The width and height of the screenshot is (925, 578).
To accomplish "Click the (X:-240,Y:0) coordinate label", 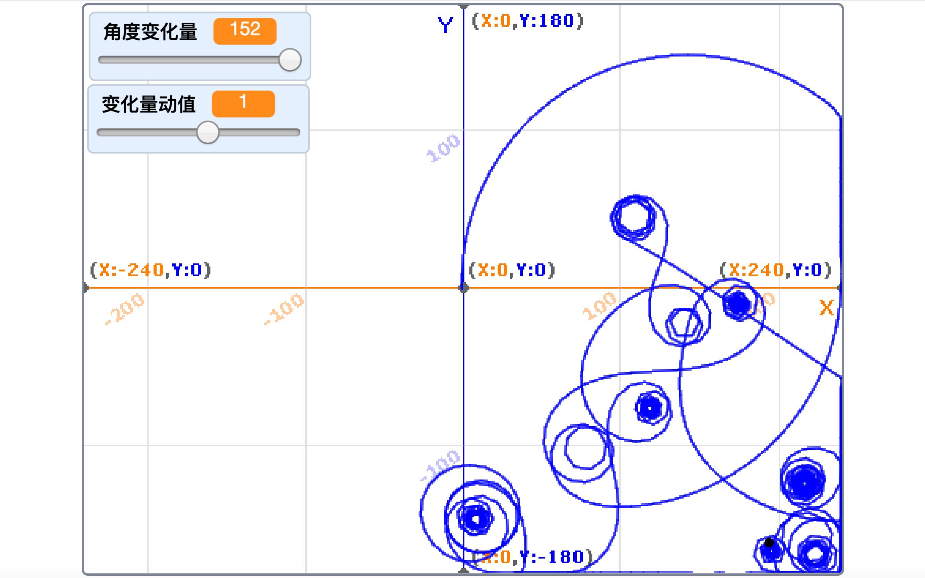I will click(150, 270).
